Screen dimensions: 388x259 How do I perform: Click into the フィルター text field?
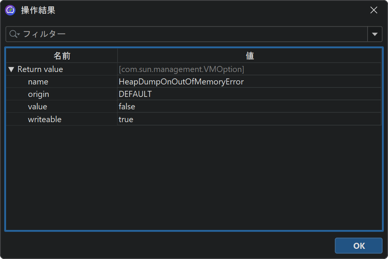[189, 34]
